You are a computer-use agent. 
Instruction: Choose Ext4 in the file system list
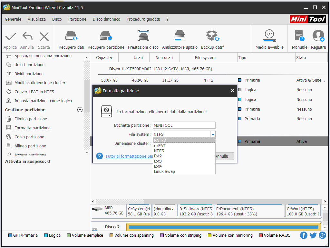point(158,166)
